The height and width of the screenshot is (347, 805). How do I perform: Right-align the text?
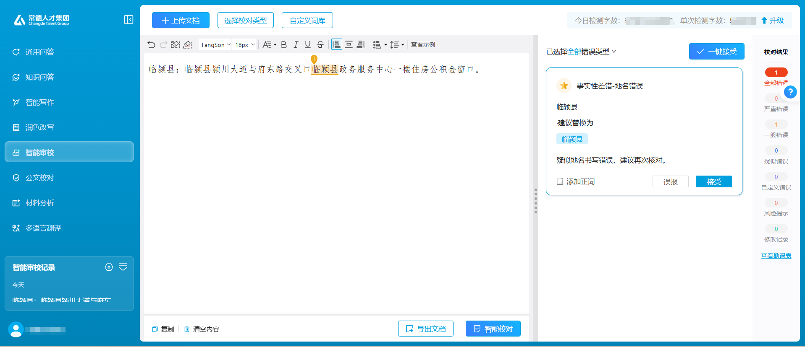pos(360,45)
